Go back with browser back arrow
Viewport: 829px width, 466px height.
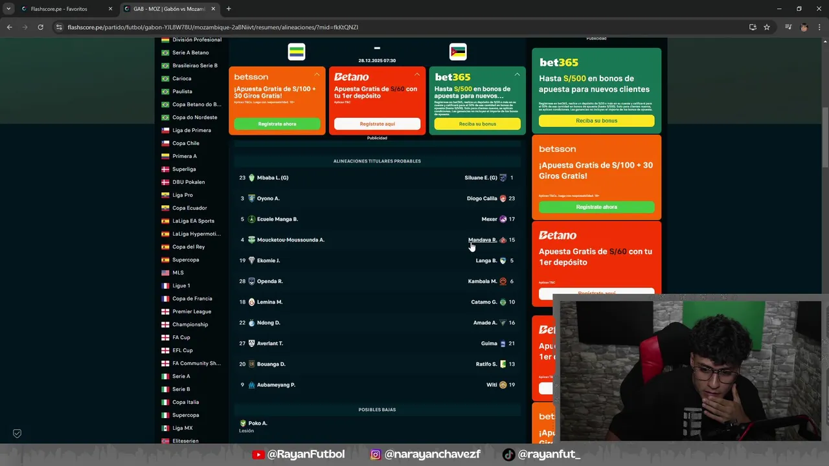click(x=9, y=27)
